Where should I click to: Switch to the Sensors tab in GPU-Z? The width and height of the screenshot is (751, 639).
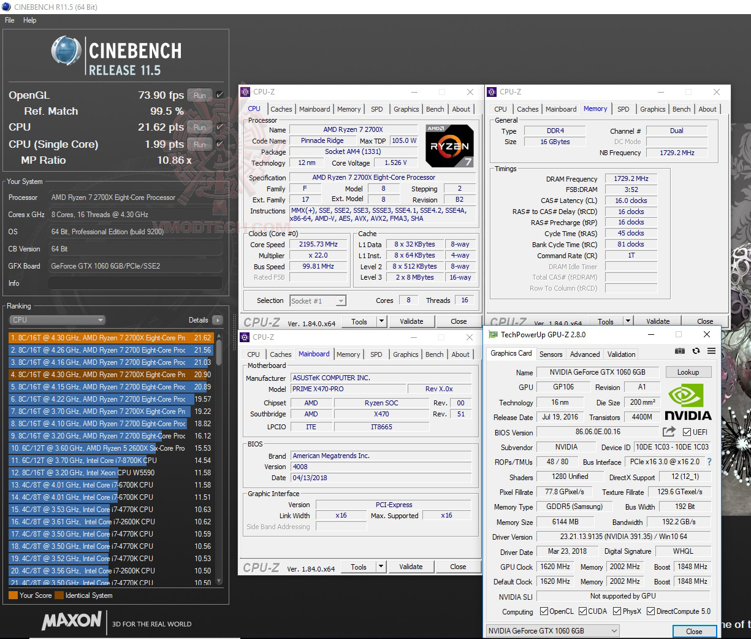coord(551,354)
